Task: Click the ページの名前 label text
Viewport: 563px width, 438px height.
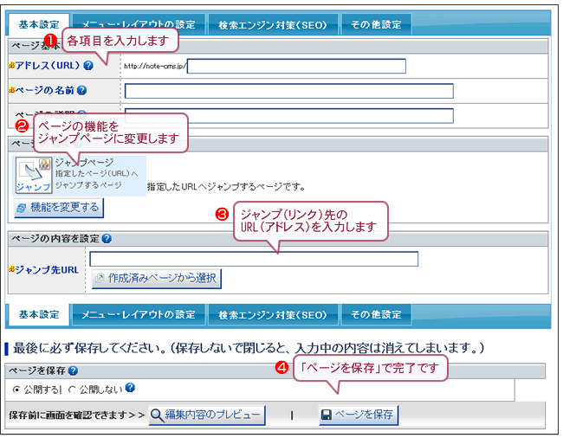Action: [x=44, y=90]
